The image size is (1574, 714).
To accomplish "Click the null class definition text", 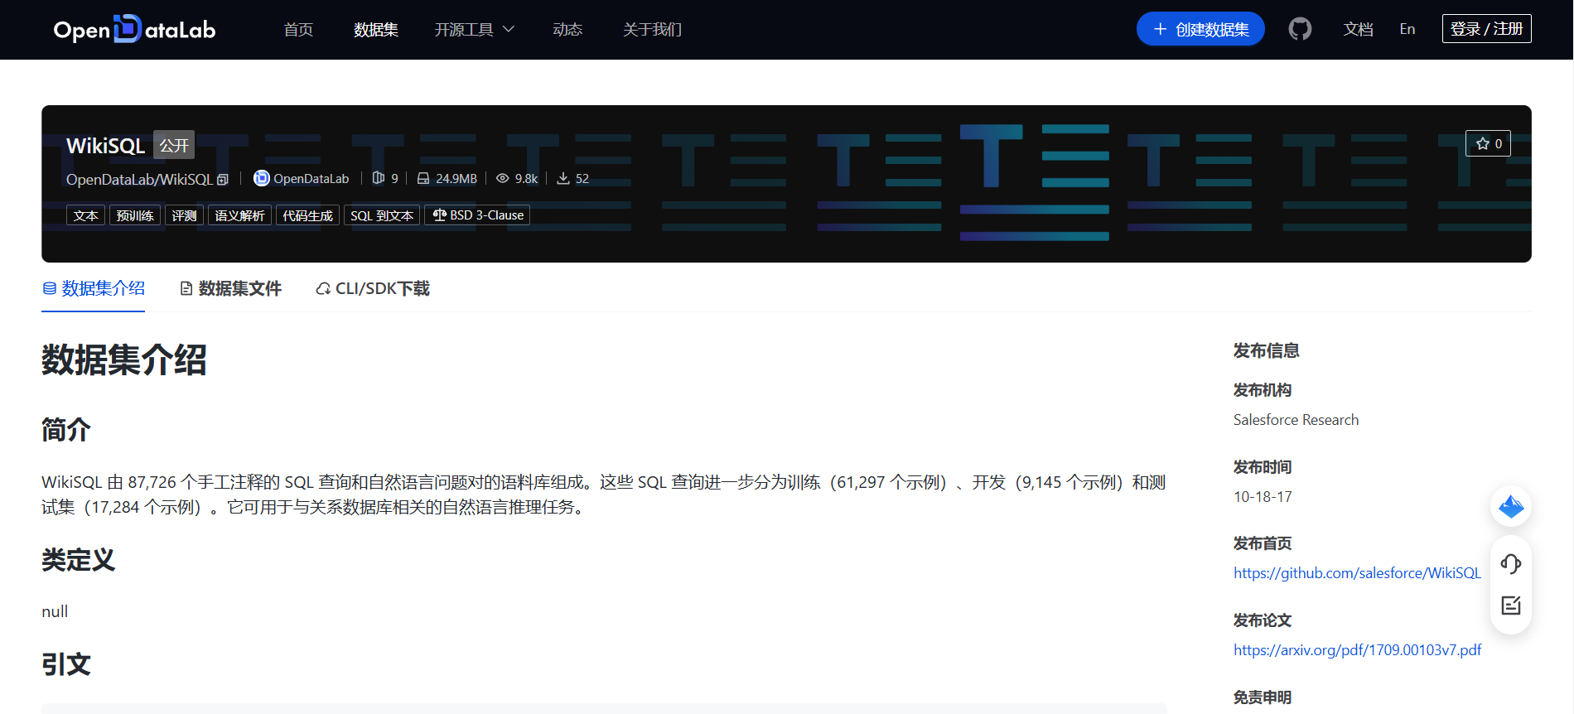I will [55, 611].
